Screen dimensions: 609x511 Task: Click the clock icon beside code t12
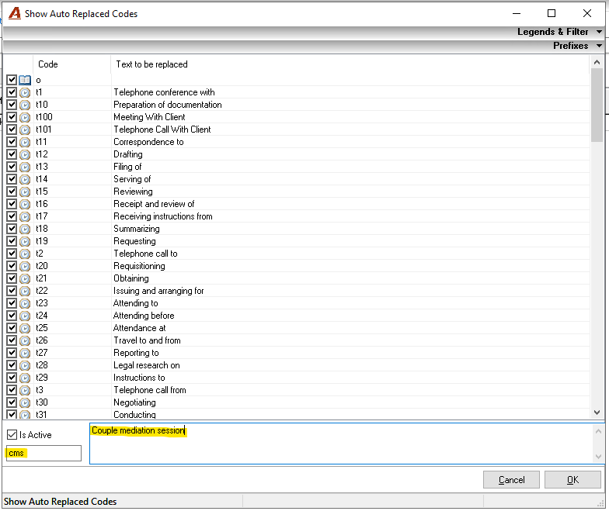tap(25, 155)
